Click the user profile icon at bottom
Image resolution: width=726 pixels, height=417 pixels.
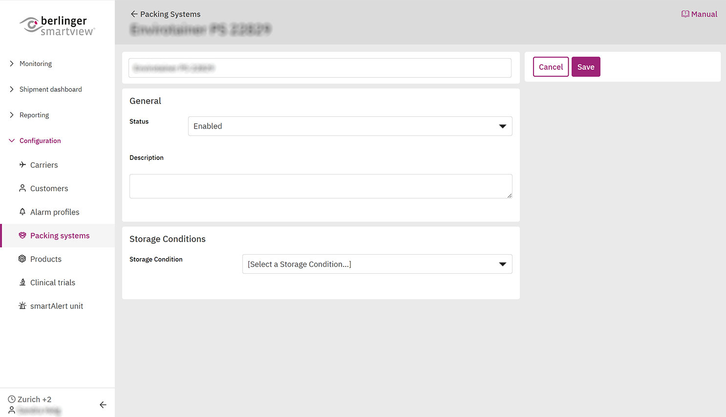point(12,411)
